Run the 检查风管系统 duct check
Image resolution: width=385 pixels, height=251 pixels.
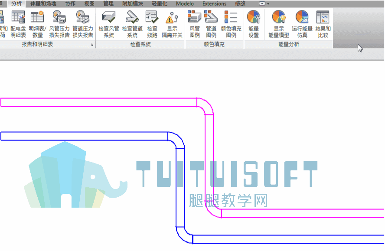[x=109, y=24]
